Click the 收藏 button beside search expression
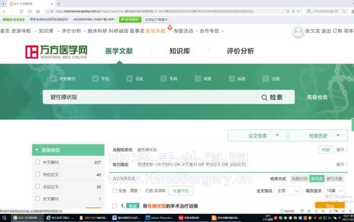Screen dimensions: 354x222 pos(326,150)
